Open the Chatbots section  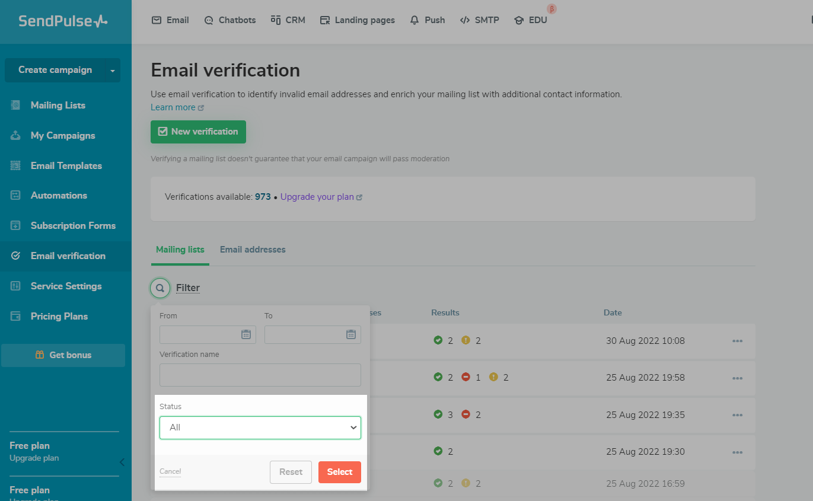pos(230,20)
